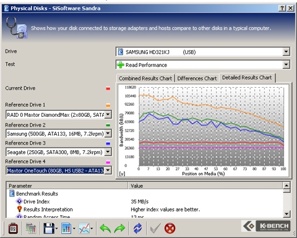Click the results list scrollbar up arrow
297x238 pixels.
pos(286,185)
